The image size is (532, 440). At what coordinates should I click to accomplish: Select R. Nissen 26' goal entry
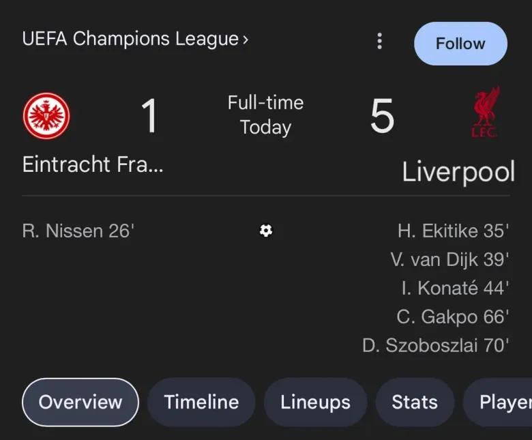[x=78, y=231]
